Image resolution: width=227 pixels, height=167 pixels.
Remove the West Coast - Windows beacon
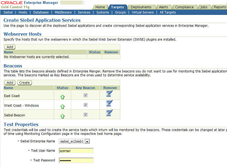tap(109, 103)
